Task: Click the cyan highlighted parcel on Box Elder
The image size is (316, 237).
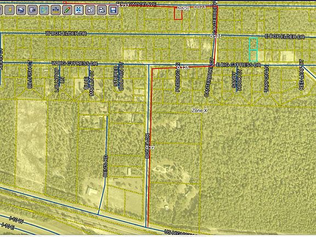Action: (253, 49)
